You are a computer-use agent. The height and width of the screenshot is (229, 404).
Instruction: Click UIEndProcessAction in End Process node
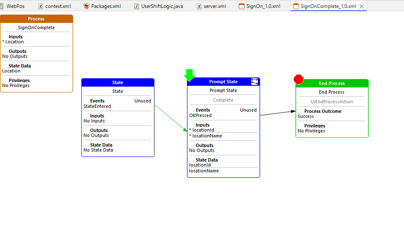tap(332, 102)
